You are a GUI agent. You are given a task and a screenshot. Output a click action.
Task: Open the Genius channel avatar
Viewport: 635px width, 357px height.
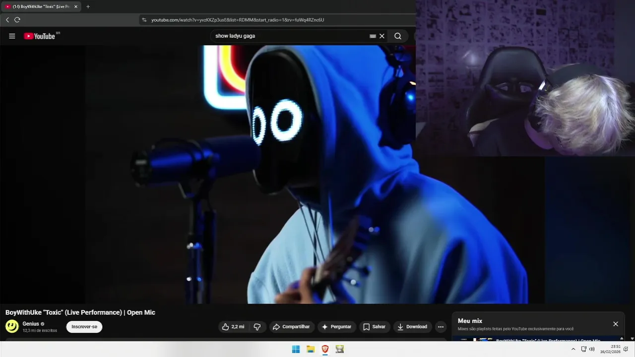tap(12, 326)
